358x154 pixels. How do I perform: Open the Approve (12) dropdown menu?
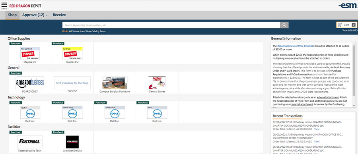[x=35, y=15]
